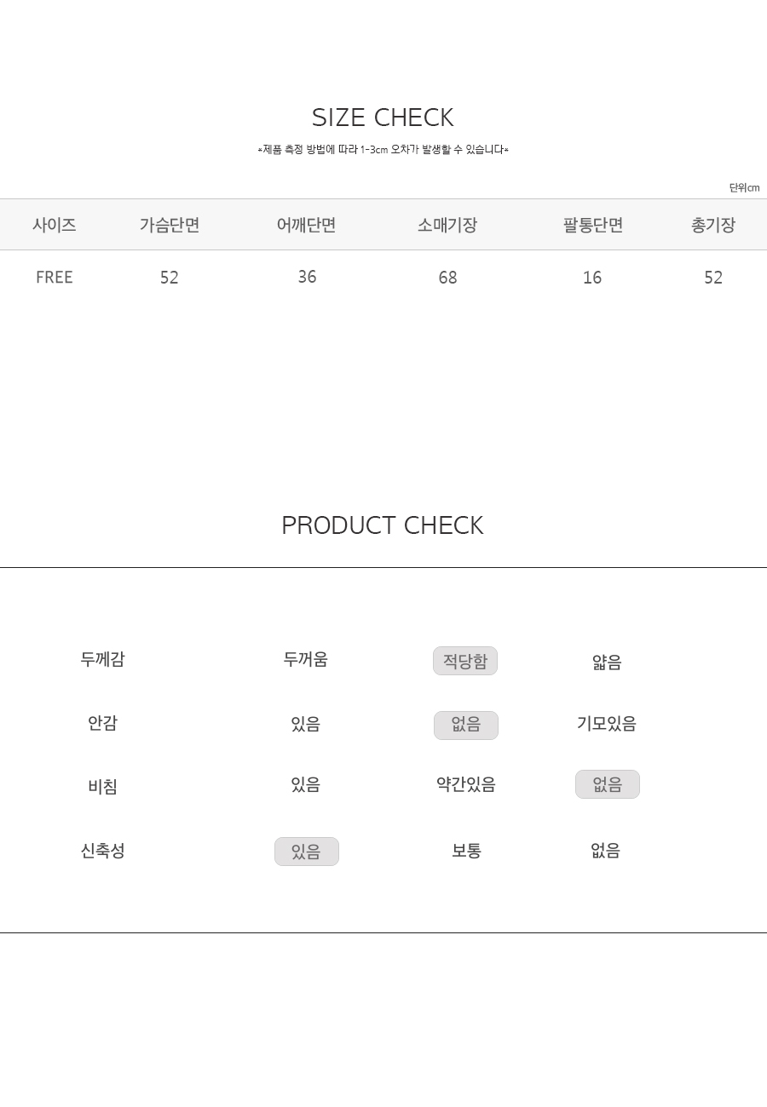Select the highlighted 적당함 thickness option
This screenshot has width=767, height=1107.
click(465, 661)
